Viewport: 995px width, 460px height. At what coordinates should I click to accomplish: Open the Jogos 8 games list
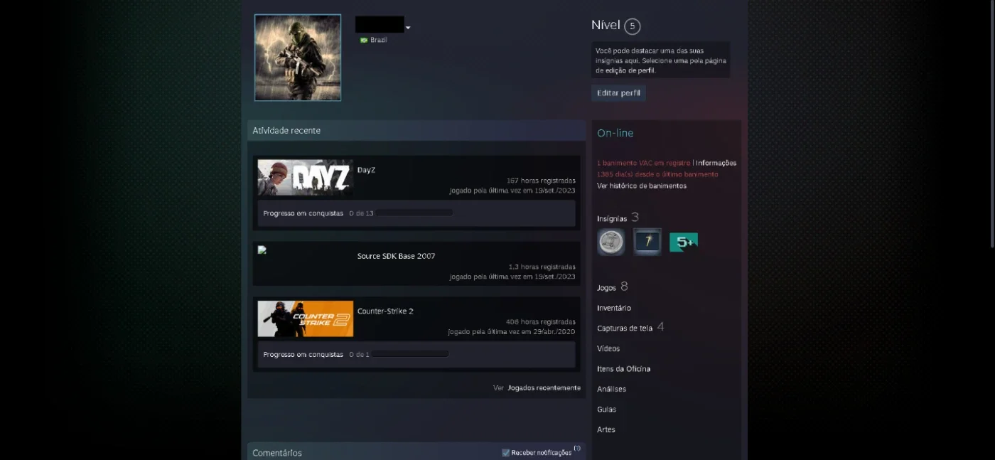point(613,287)
